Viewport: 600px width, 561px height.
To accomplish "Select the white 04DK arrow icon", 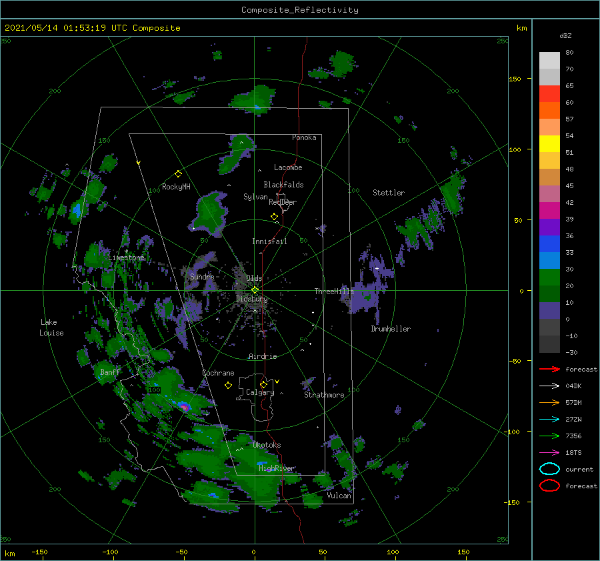I will point(549,386).
